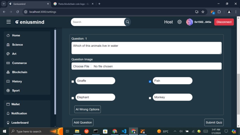The width and height of the screenshot is (240, 135).
Task: Click the Sport ball icon
Action: [8, 91]
